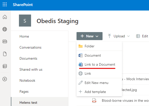149x106 pixels.
Task: Open the News icon in sidebar
Action: click(5, 41)
